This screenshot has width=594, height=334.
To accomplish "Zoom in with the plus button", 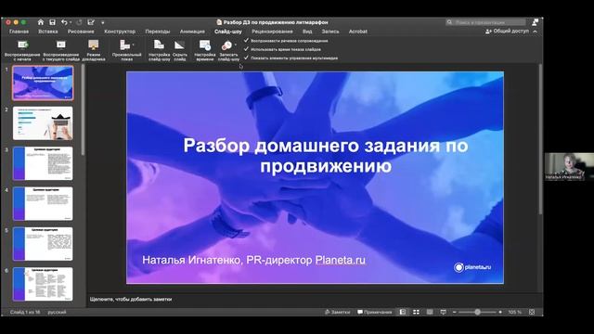I will (x=500, y=312).
